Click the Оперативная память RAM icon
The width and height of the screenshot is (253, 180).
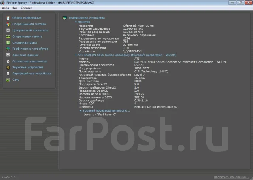[8, 36]
